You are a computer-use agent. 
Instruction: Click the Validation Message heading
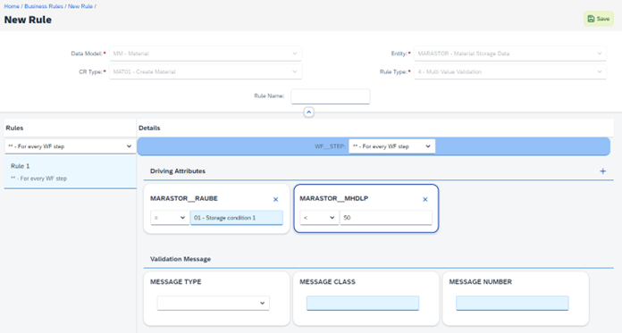tap(181, 259)
